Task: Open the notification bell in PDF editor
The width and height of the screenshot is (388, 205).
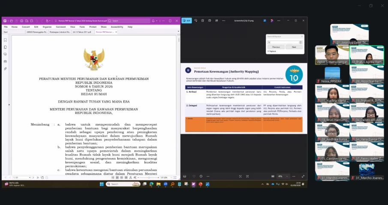Action: pos(153,21)
